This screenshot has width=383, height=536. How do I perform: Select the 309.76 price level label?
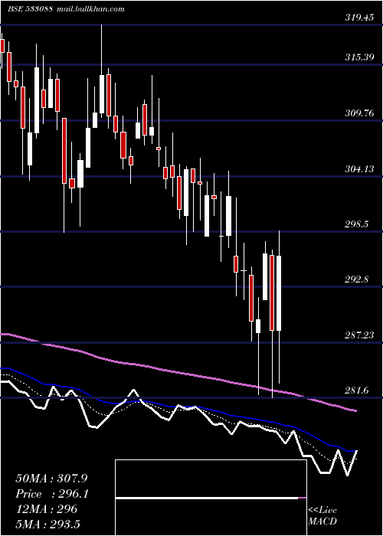point(359,113)
